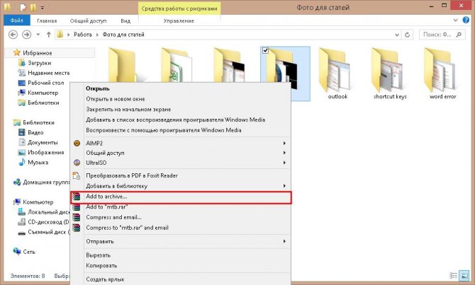Refresh the current folder view
Image resolution: width=475 pixels, height=285 pixels.
pos(407,35)
